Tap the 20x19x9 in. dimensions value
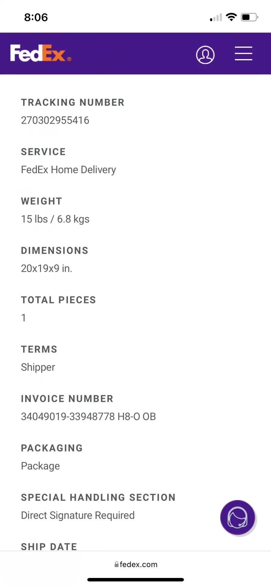271x587 pixels. pyautogui.click(x=47, y=268)
